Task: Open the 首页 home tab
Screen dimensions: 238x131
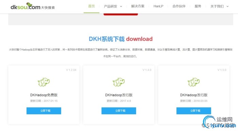Action: pos(91,6)
